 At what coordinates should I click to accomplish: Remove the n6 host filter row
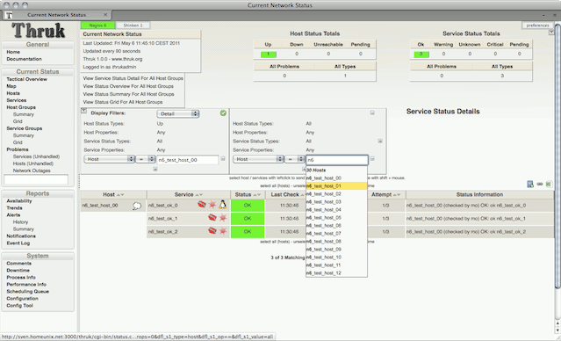372,159
